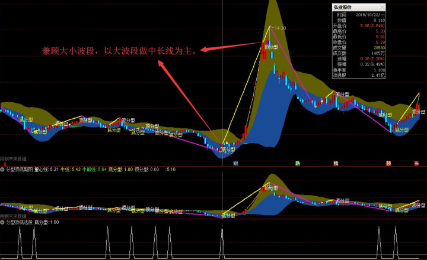This screenshot has width=427, height=260.
Task: Click the red 涨 marker at right edge
Action: [416, 163]
